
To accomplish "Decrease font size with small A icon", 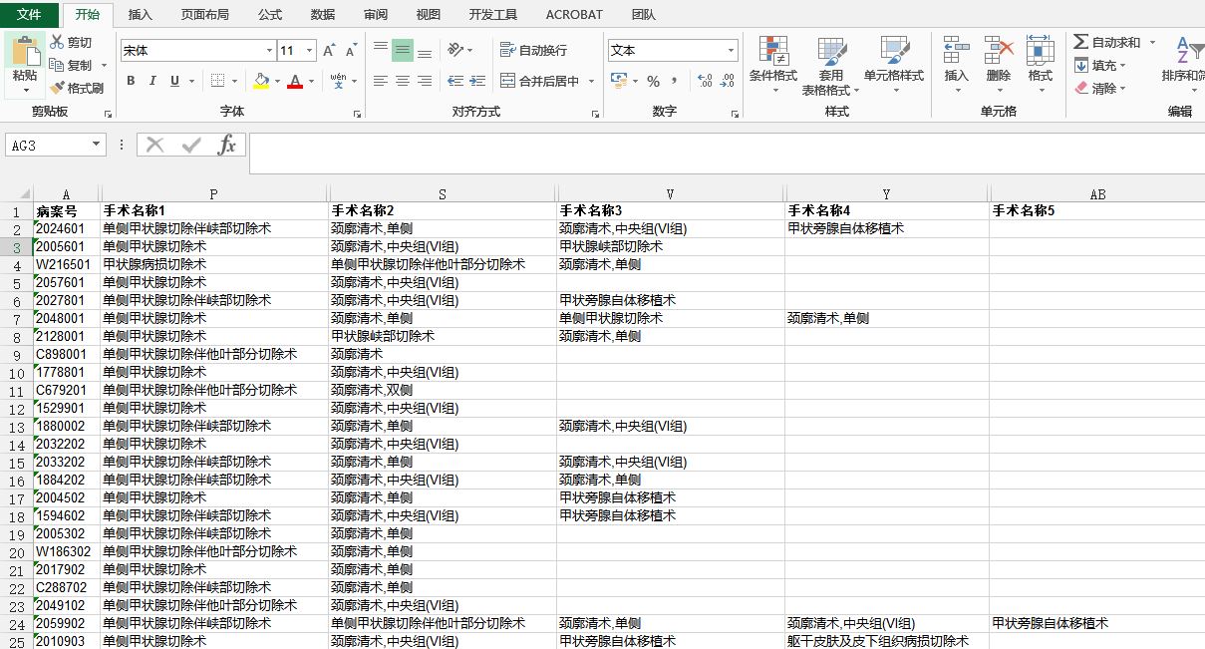I will pyautogui.click(x=352, y=50).
